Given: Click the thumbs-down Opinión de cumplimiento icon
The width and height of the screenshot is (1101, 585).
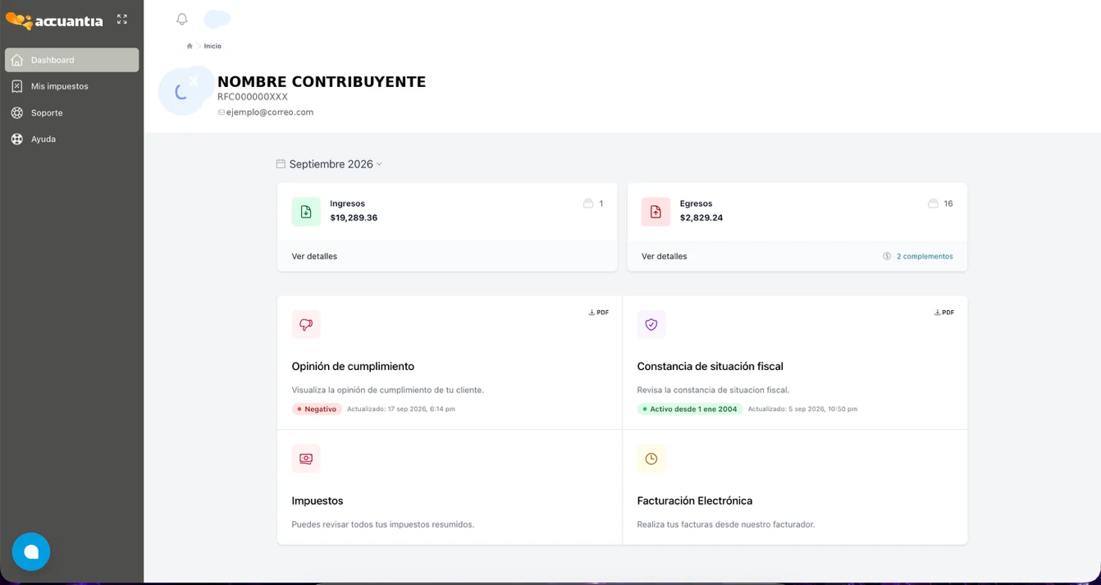Looking at the screenshot, I should click(x=306, y=324).
